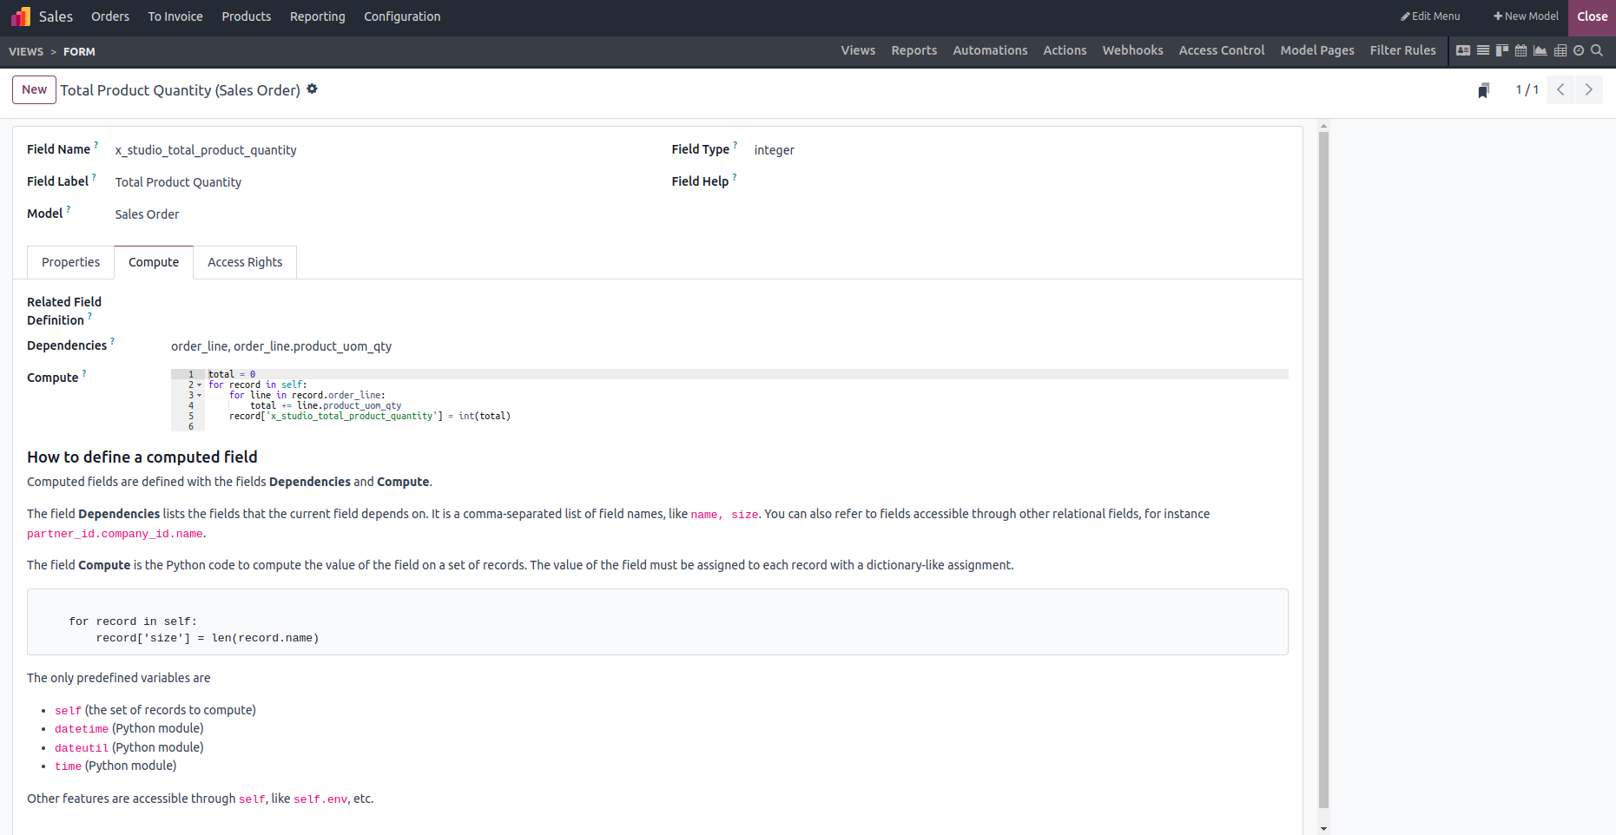Viewport: 1616px width, 835px height.
Task: Open the Activity view clock icon
Action: (x=1579, y=50)
